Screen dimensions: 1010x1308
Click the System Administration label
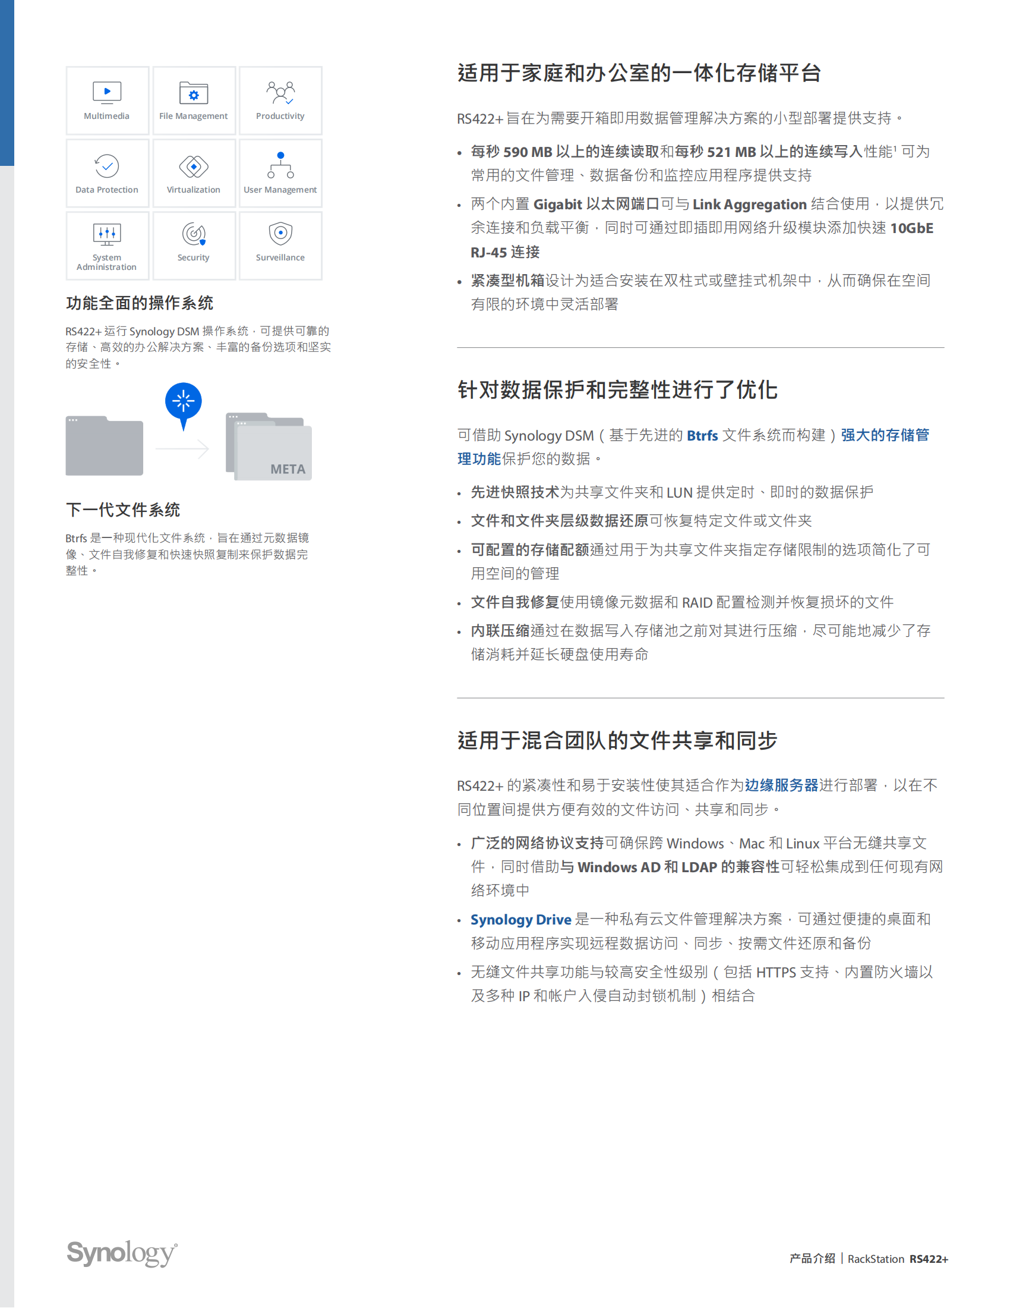[106, 262]
